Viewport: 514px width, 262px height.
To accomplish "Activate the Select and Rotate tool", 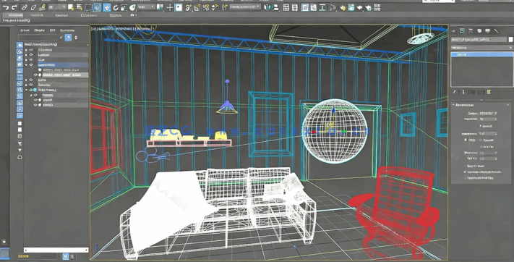I will (116, 7).
